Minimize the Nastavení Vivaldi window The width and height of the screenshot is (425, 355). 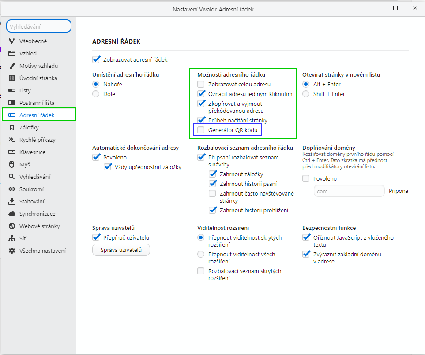(x=375, y=8)
